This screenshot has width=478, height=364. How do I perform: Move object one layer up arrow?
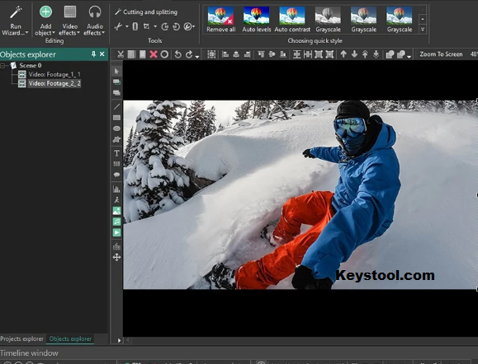pos(343,54)
